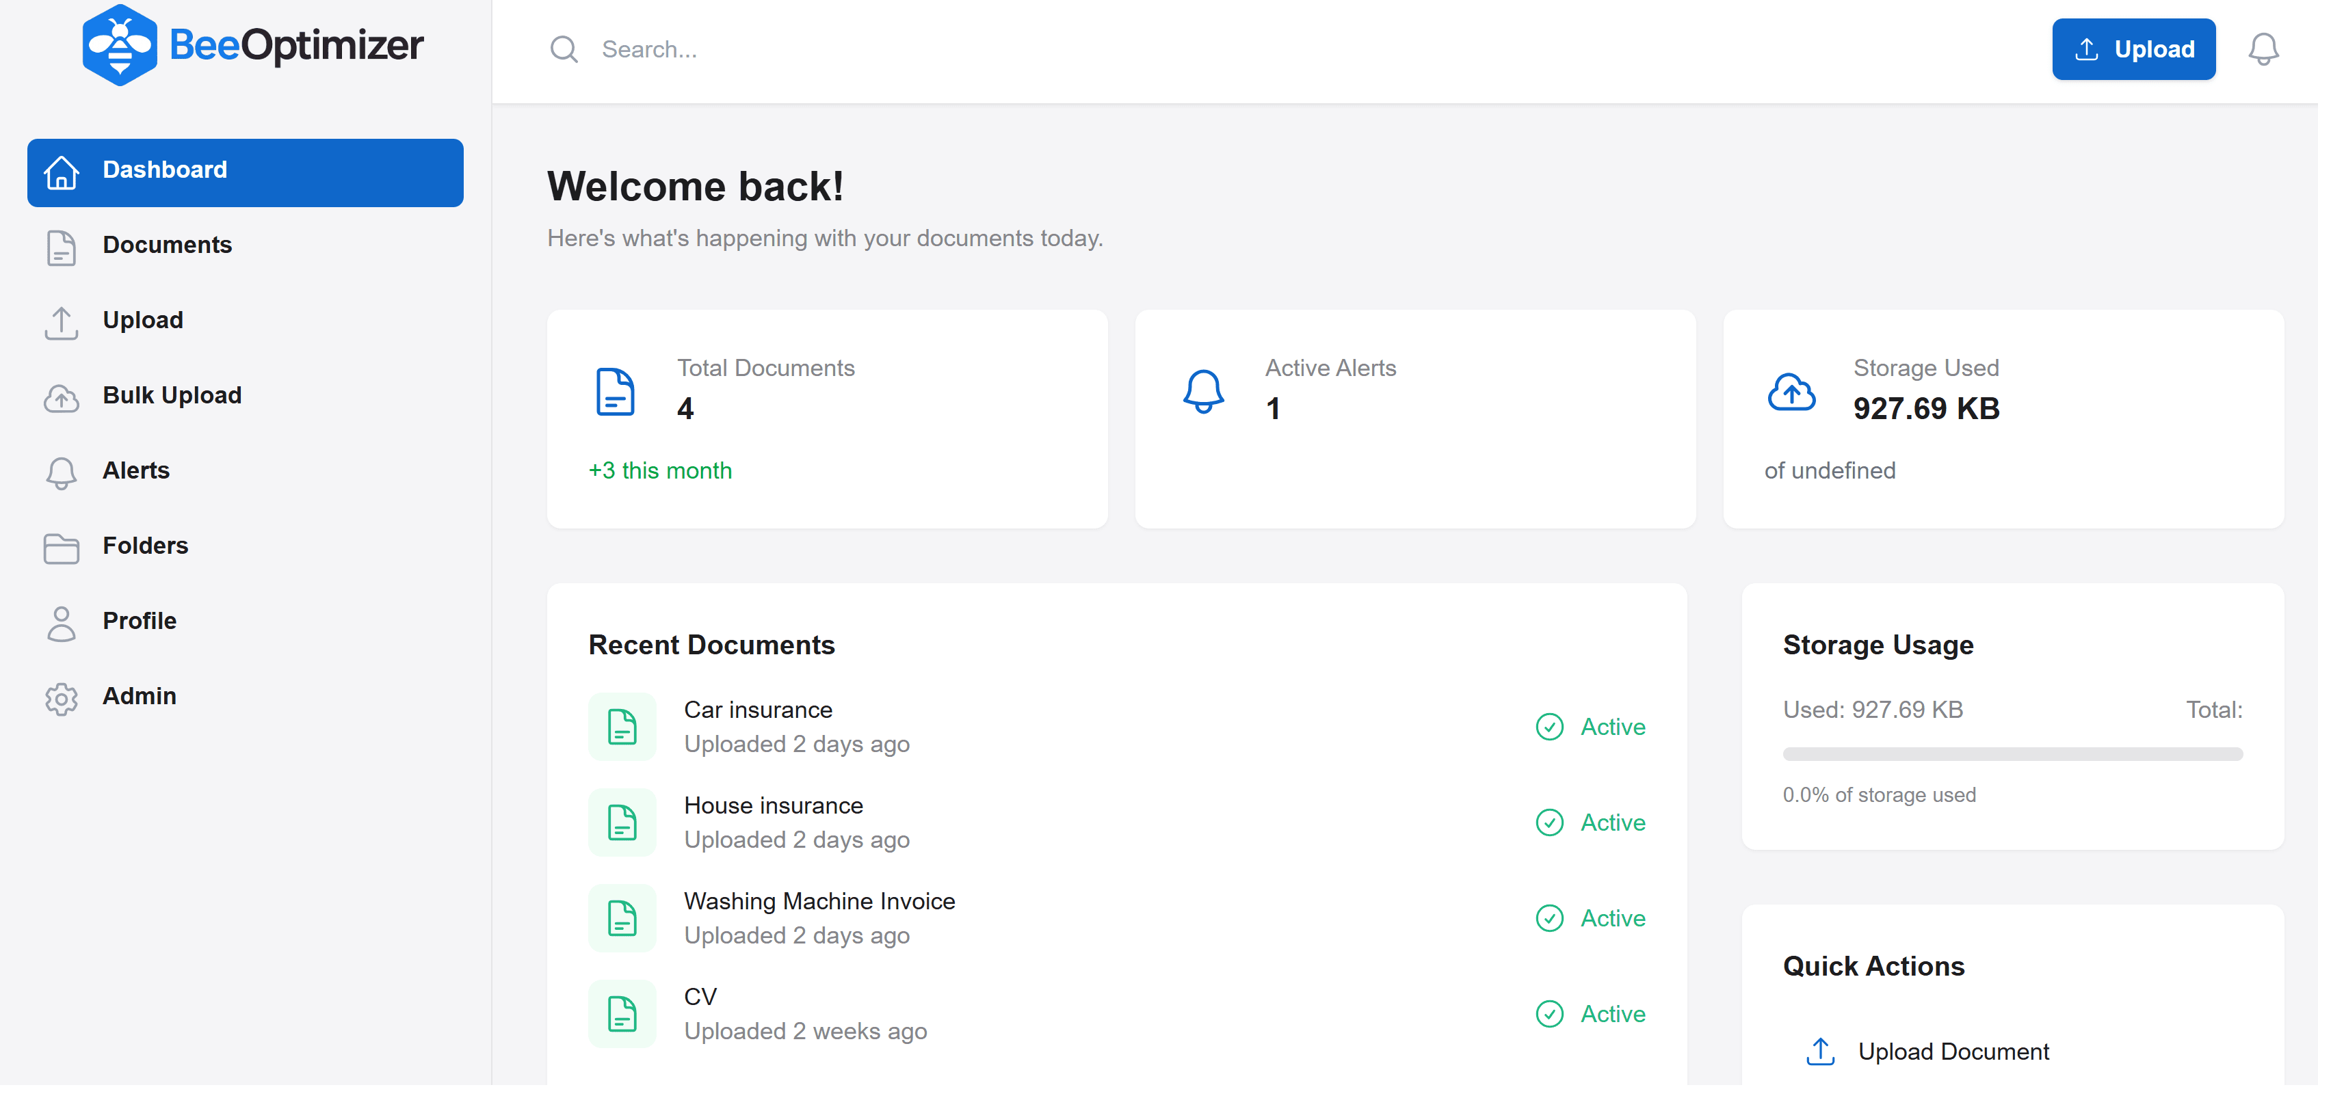Click the search magnifier icon
The height and width of the screenshot is (1111, 2344).
point(563,49)
